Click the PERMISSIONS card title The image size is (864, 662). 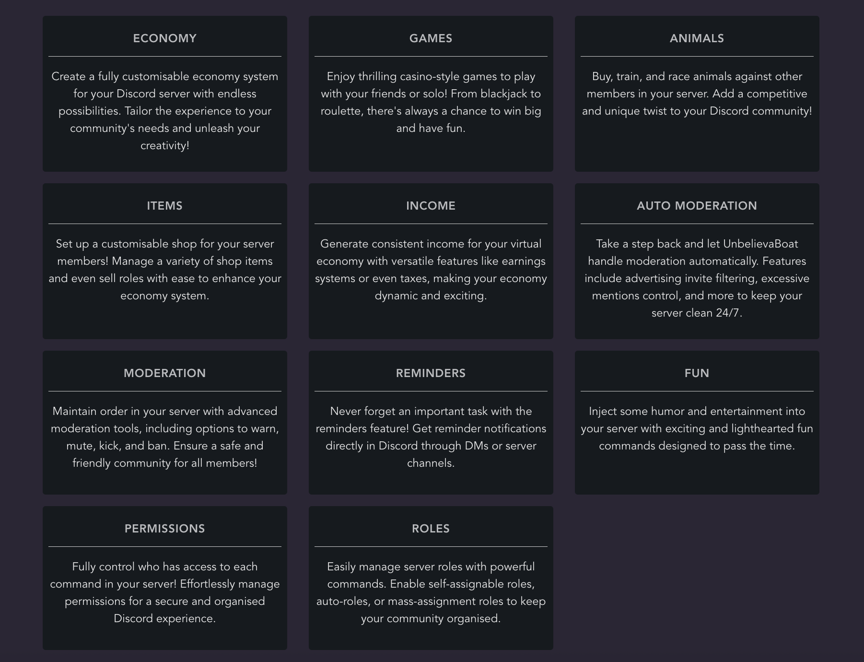tap(164, 529)
